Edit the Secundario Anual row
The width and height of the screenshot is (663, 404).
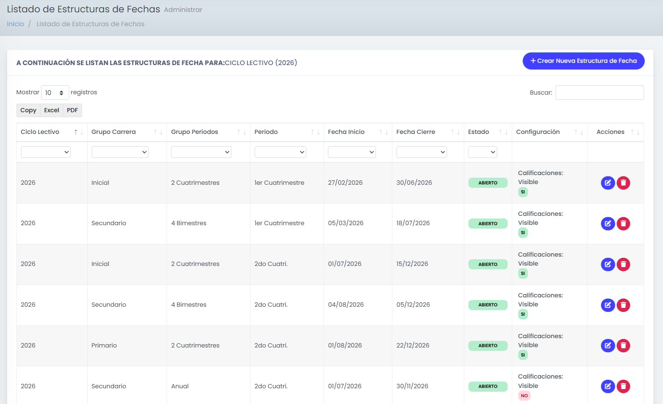click(608, 386)
